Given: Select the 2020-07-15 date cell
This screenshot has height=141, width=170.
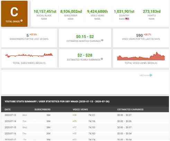Looking at the screenshot, I should point(10,127).
